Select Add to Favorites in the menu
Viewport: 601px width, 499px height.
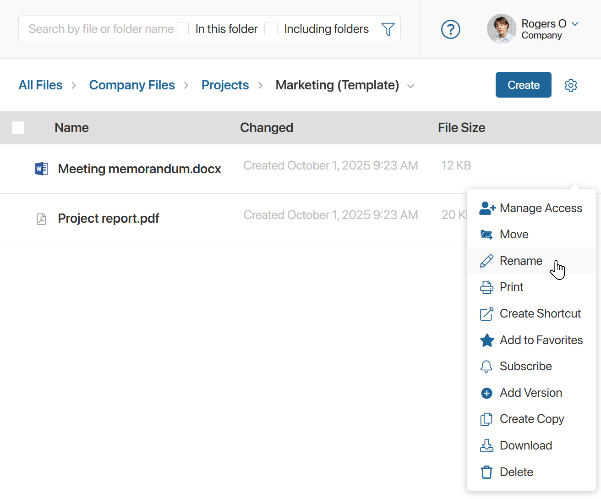pyautogui.click(x=541, y=340)
